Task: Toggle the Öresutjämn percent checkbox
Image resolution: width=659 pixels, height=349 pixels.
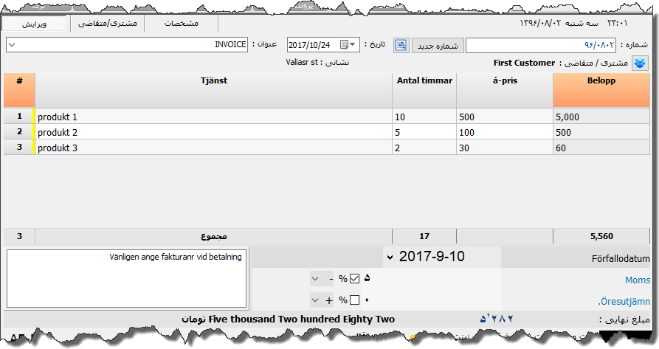Action: click(354, 300)
